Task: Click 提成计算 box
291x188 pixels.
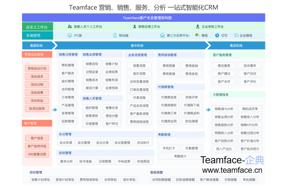Action: pos(92,88)
